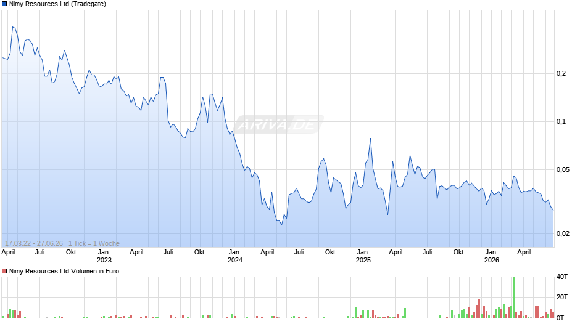580x324 pixels.
Task: Click the volume axis label 0T
Action: pyautogui.click(x=561, y=318)
